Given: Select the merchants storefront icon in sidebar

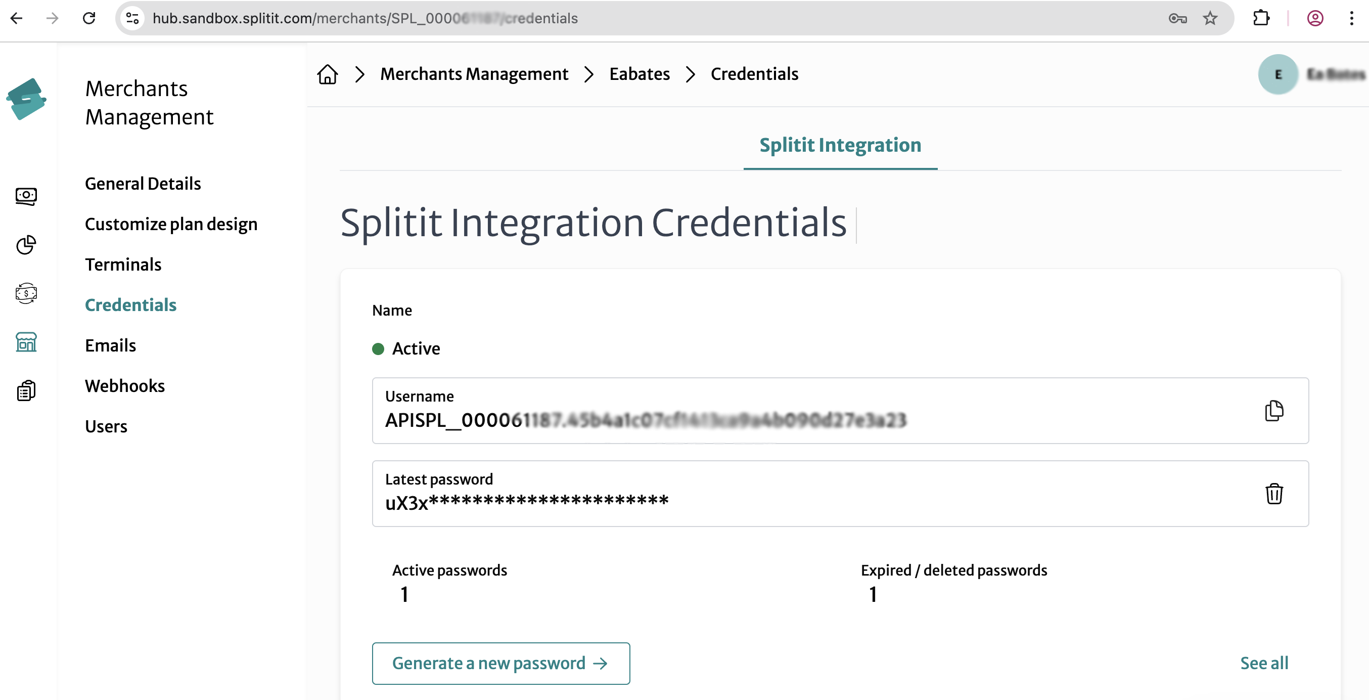Looking at the screenshot, I should tap(26, 342).
